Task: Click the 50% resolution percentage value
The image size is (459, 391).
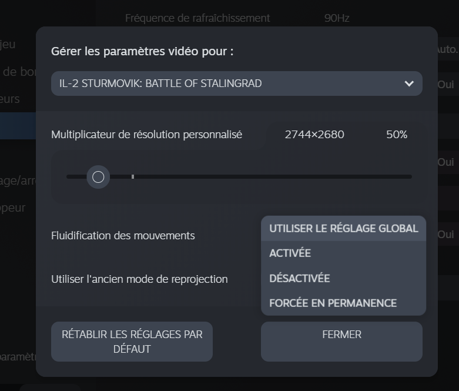Action: click(397, 135)
